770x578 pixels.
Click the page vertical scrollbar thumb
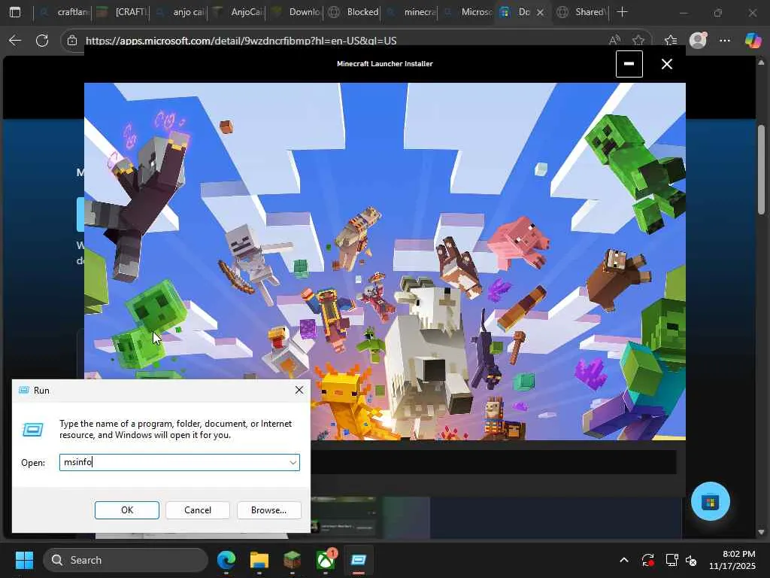click(x=761, y=170)
